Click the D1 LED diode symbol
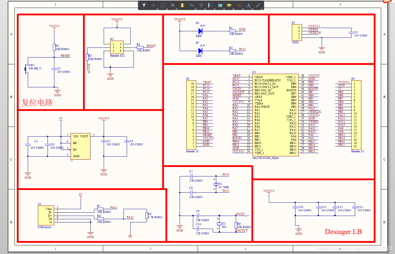Viewport: 395px width, 254px height. pyautogui.click(x=200, y=31)
